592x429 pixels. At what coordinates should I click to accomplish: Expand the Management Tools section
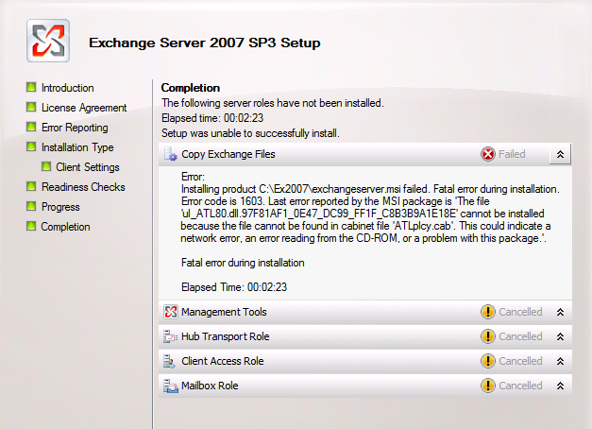(x=560, y=312)
